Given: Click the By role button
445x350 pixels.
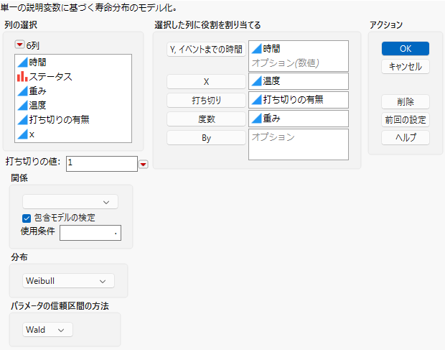Looking at the screenshot, I should [x=206, y=138].
